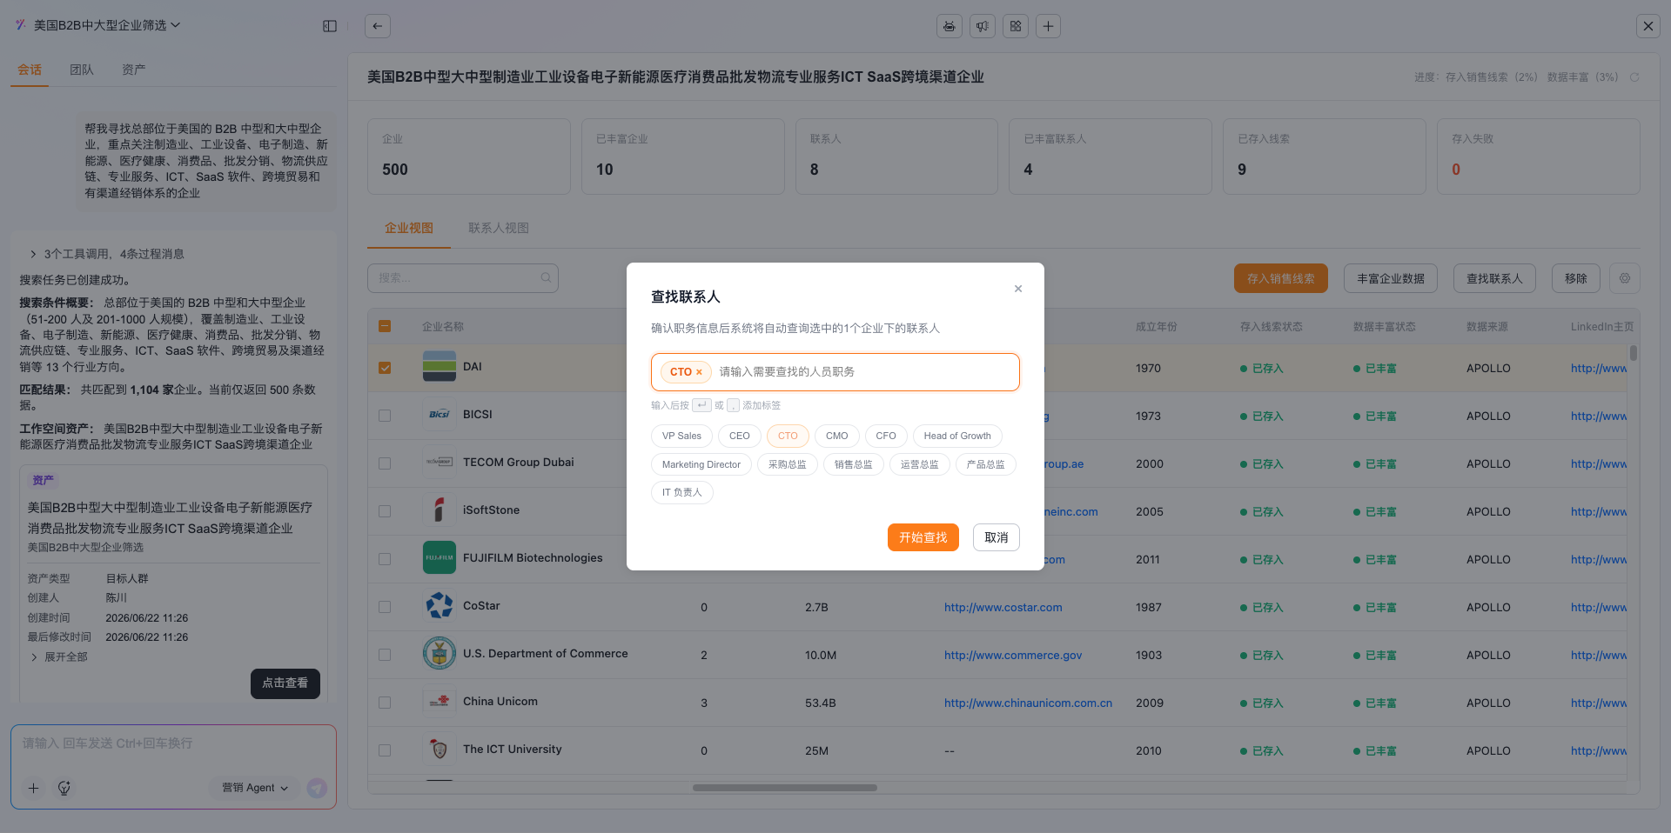
Task: Open the 营销 Agent dropdown
Action: pos(255,788)
